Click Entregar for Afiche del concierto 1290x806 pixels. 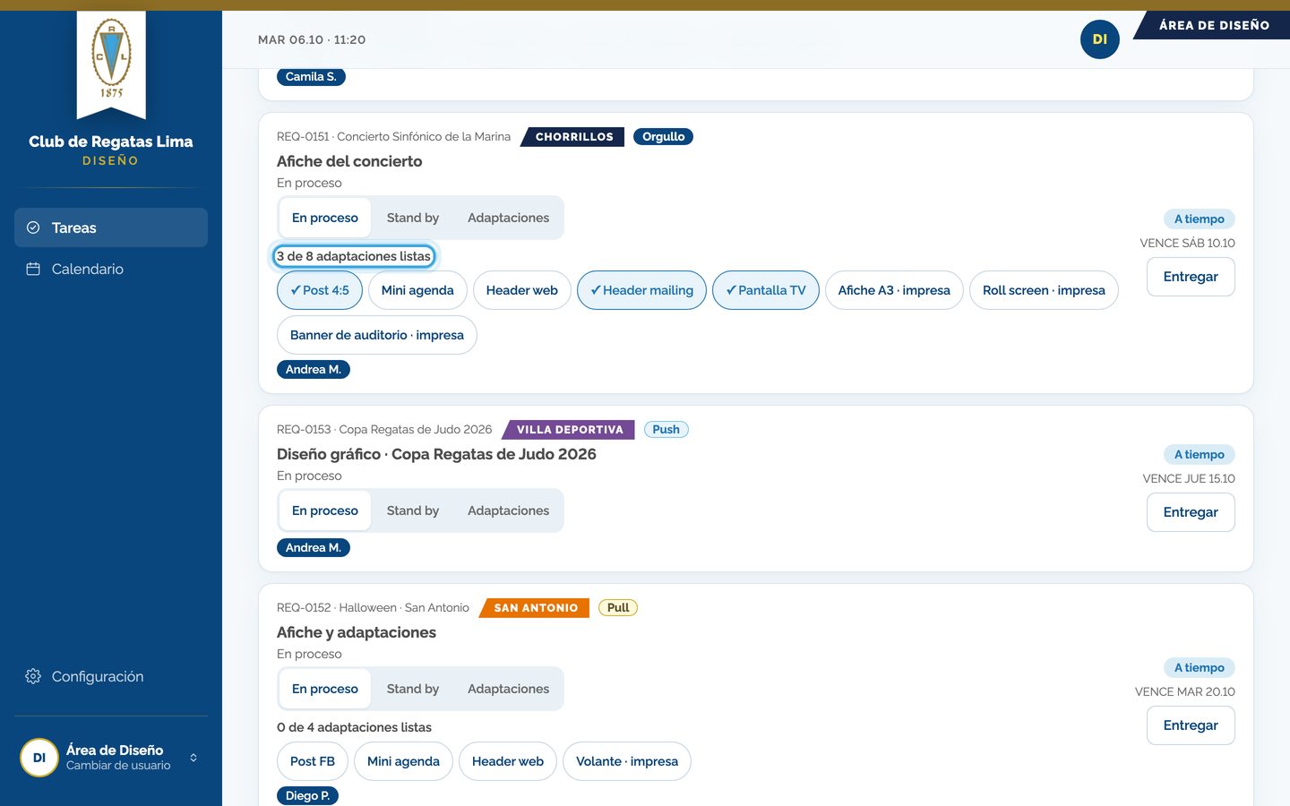pos(1191,277)
